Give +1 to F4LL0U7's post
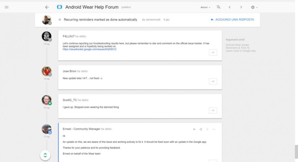 [213, 53]
